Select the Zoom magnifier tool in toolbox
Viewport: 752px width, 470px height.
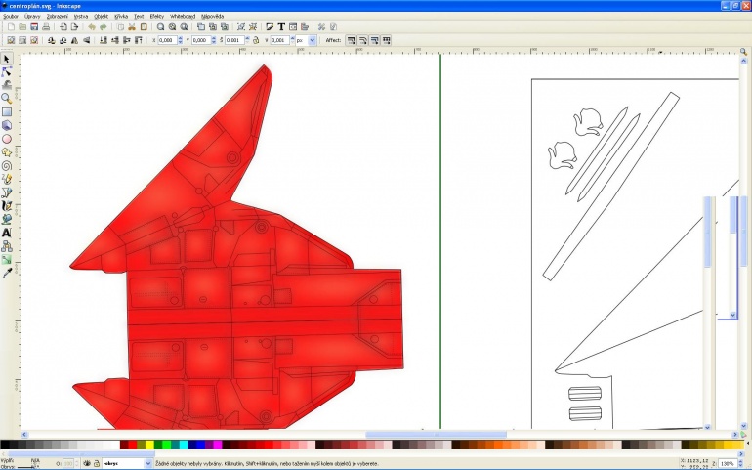(x=6, y=99)
